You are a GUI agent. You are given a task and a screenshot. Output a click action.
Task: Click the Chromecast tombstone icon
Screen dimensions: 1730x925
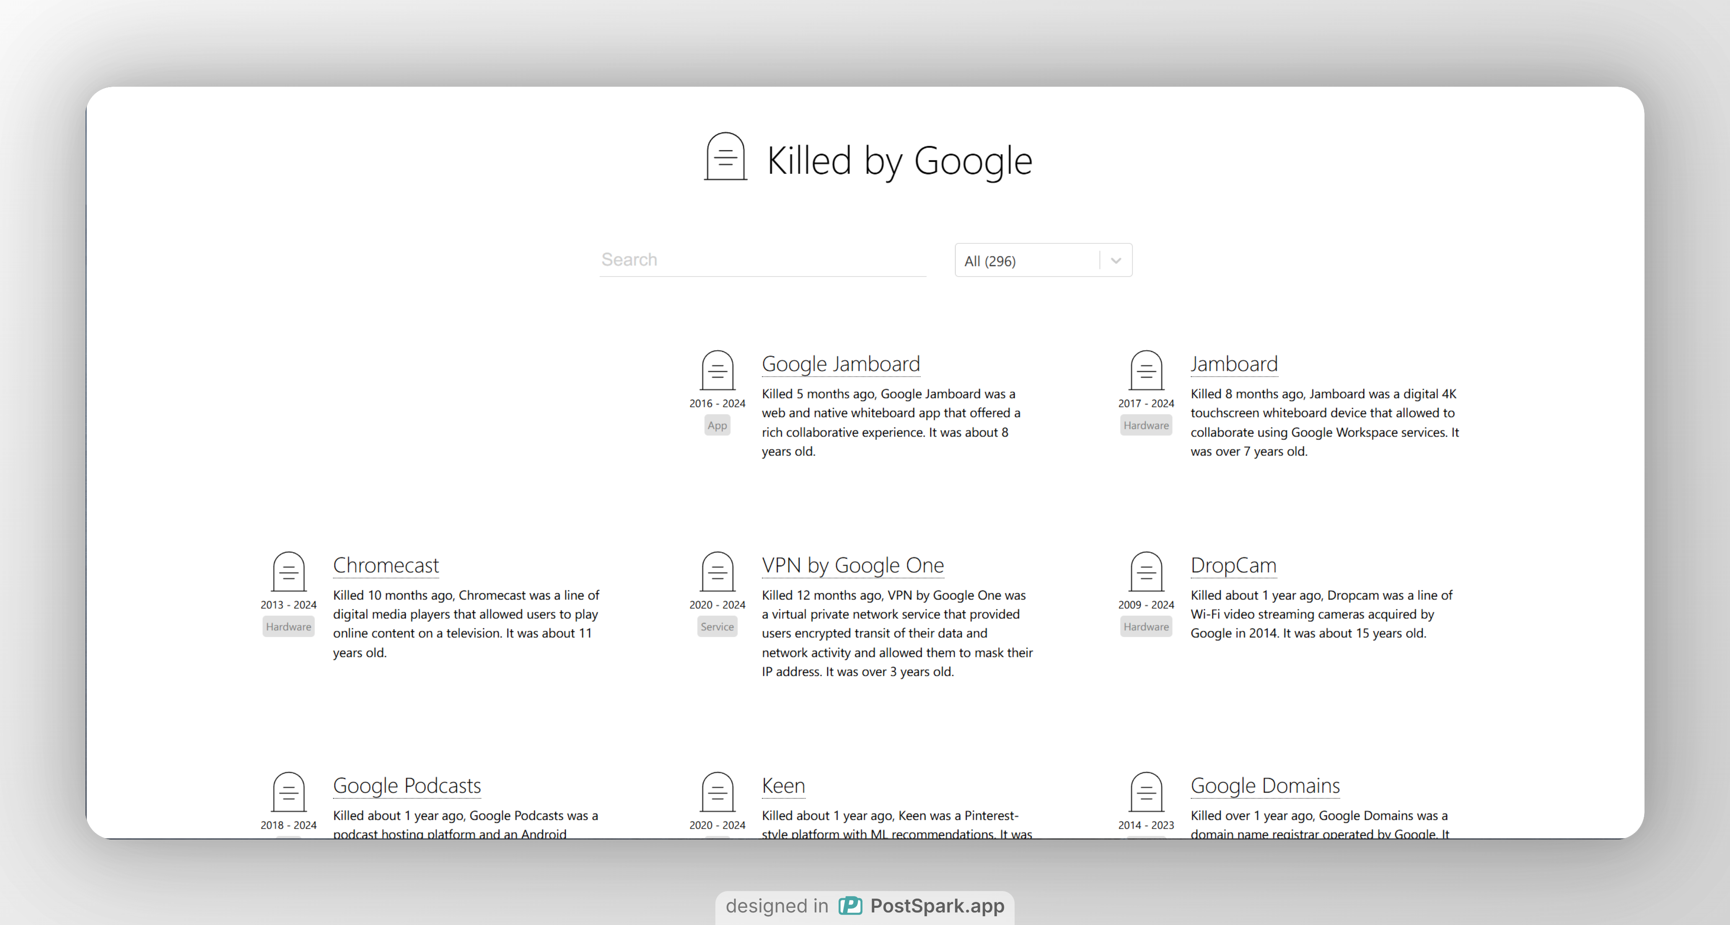[289, 571]
